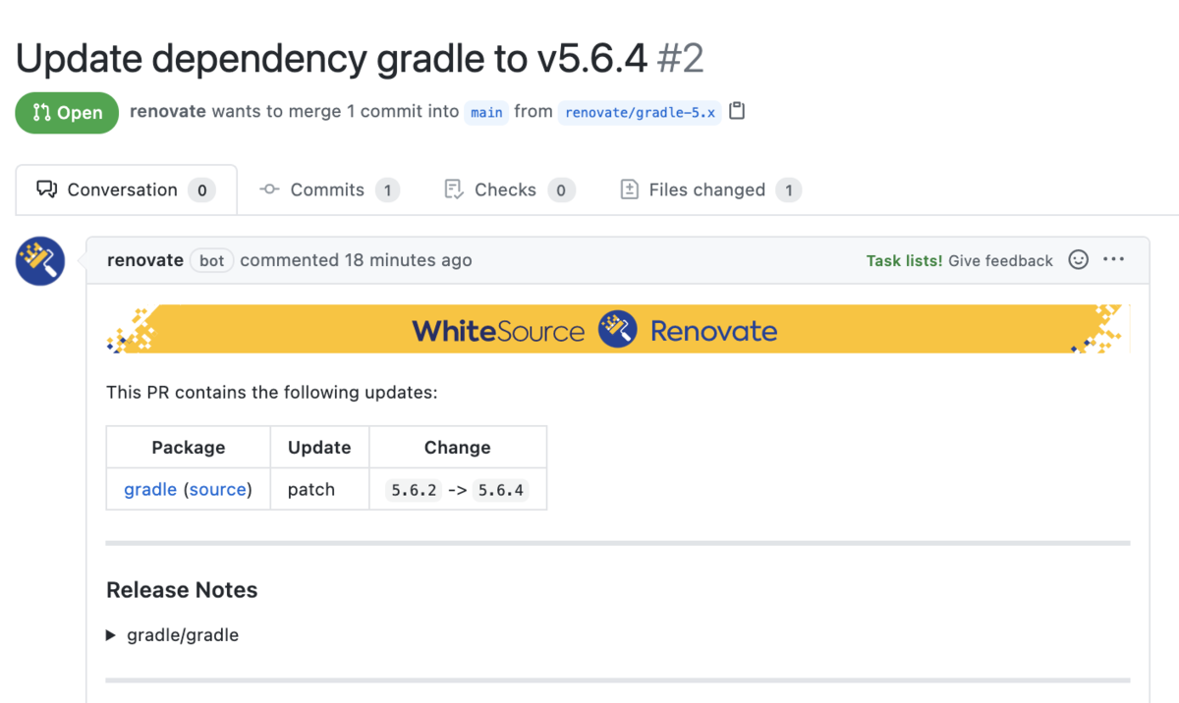
Task: Open the comment three-dots options menu
Action: pyautogui.click(x=1113, y=260)
